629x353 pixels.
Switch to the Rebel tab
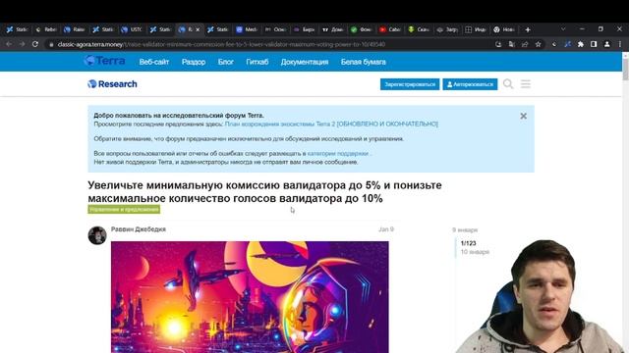45,29
